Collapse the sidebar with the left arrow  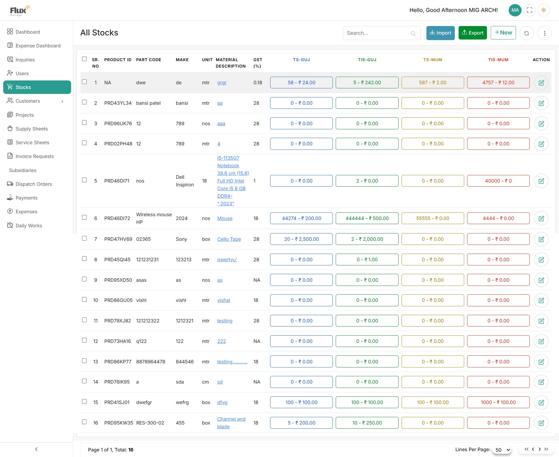click(x=36, y=449)
